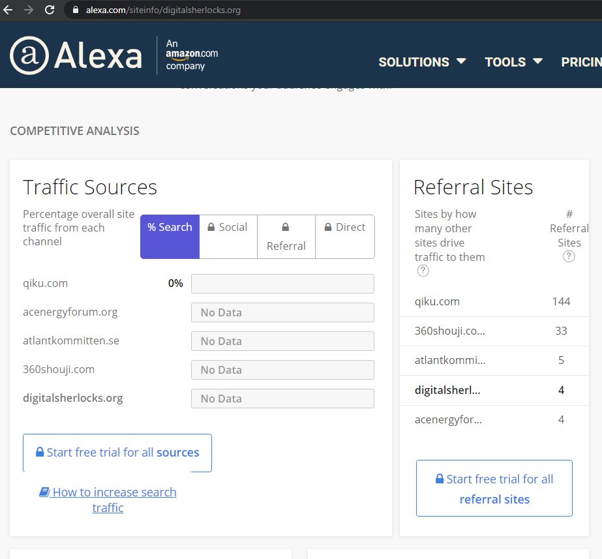The width and height of the screenshot is (602, 559).
Task: Open the SOLUTIONS dropdown menu
Action: [422, 62]
